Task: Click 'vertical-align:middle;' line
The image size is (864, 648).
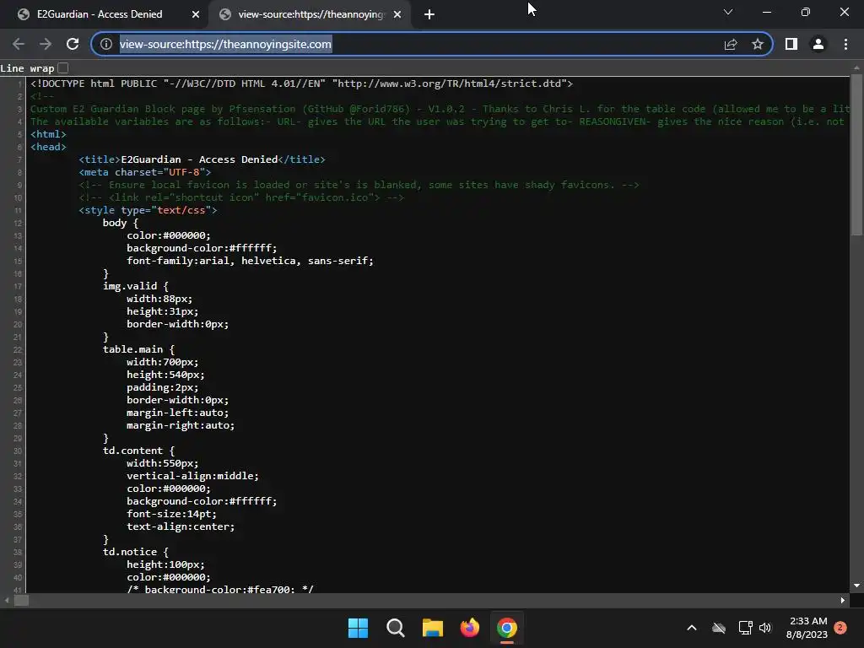Action: coord(193,476)
